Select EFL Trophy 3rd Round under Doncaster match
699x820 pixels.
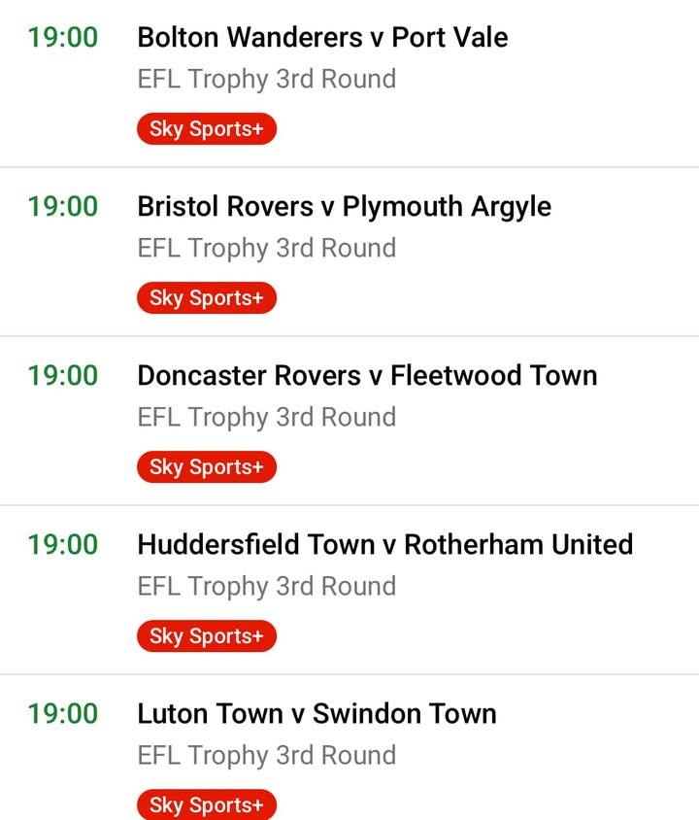click(267, 417)
